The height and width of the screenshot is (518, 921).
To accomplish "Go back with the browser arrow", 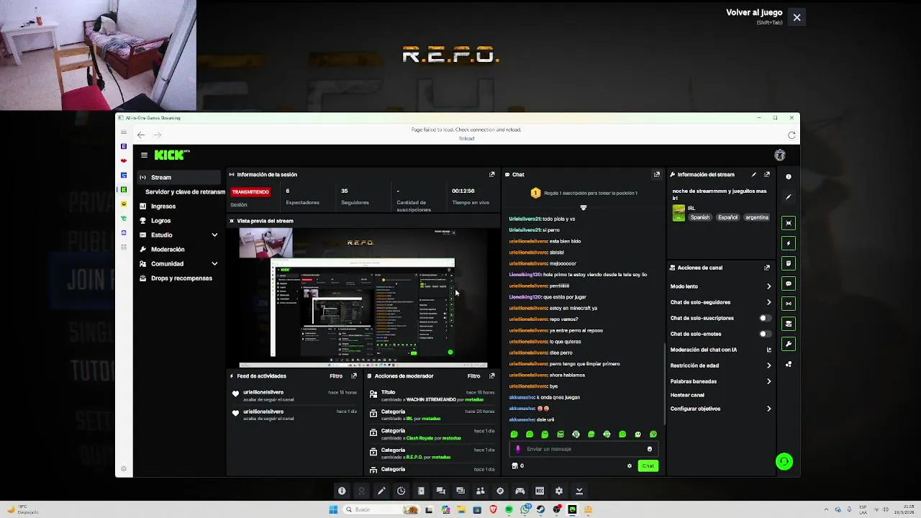I will [x=141, y=135].
